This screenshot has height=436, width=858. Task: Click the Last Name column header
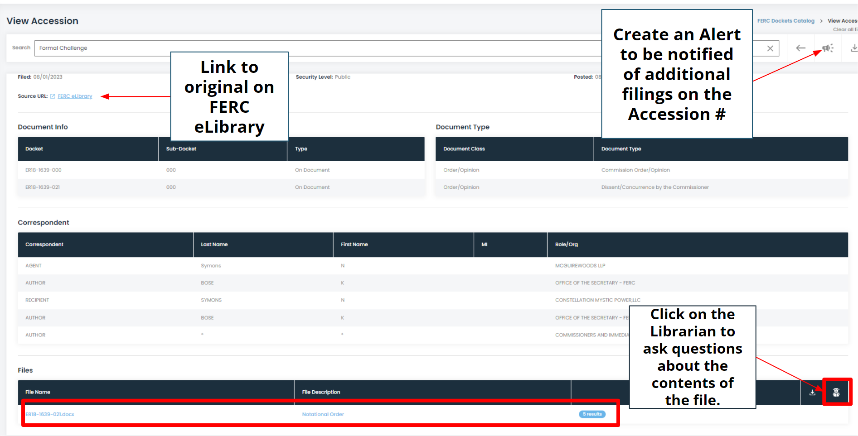coord(263,244)
